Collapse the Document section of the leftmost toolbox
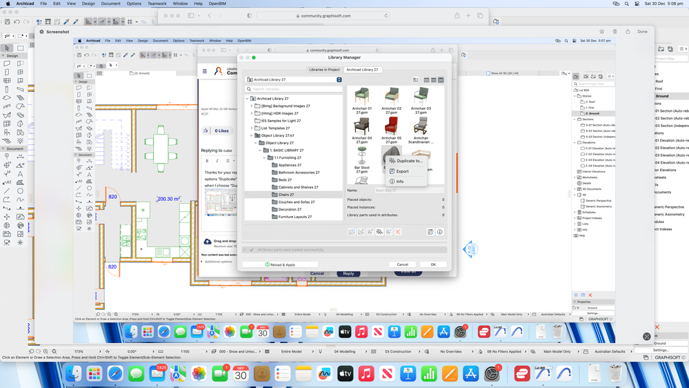The height and width of the screenshot is (388, 689). 3,148
